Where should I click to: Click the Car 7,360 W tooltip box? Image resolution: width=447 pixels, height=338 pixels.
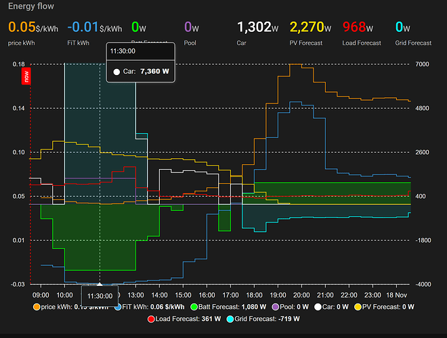[x=141, y=62]
